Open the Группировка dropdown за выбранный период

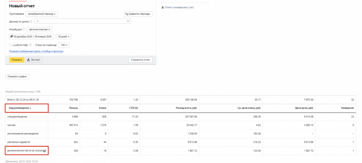(42, 14)
